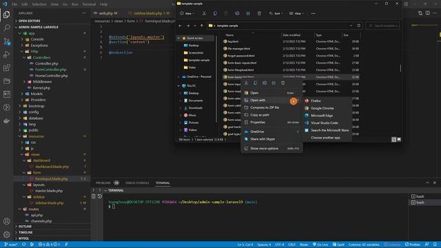Viewport: 441px width, 248px height.
Task: Open Run and Debug view
Action: pos(6,54)
